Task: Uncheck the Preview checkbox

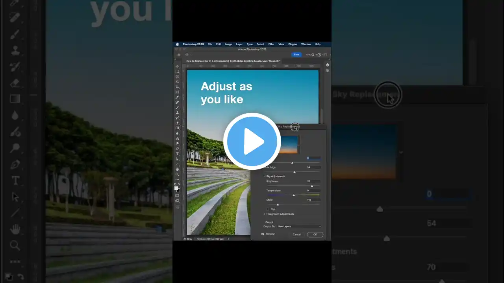Action: (x=263, y=234)
